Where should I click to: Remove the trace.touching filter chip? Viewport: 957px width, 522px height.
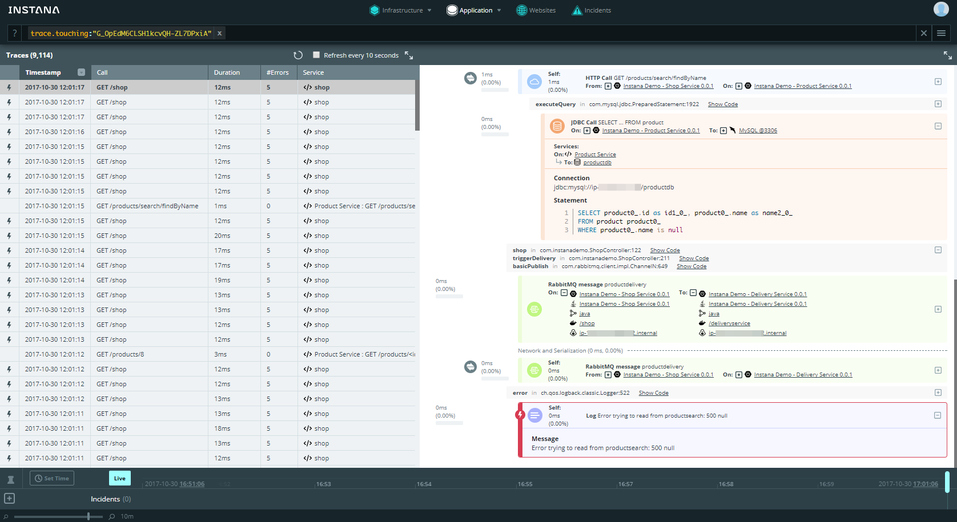pos(219,33)
